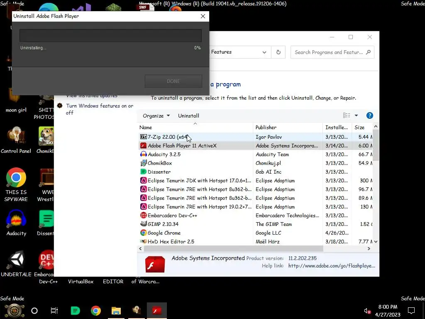Open the Organize dropdown menu
This screenshot has width=425, height=319.
point(156,116)
